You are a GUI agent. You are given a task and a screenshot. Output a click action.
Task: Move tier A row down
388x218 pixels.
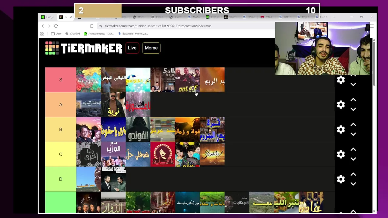click(x=353, y=109)
